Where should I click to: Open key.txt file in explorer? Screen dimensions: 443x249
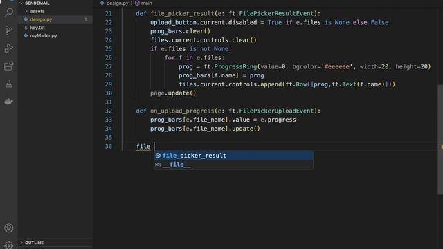(37, 28)
